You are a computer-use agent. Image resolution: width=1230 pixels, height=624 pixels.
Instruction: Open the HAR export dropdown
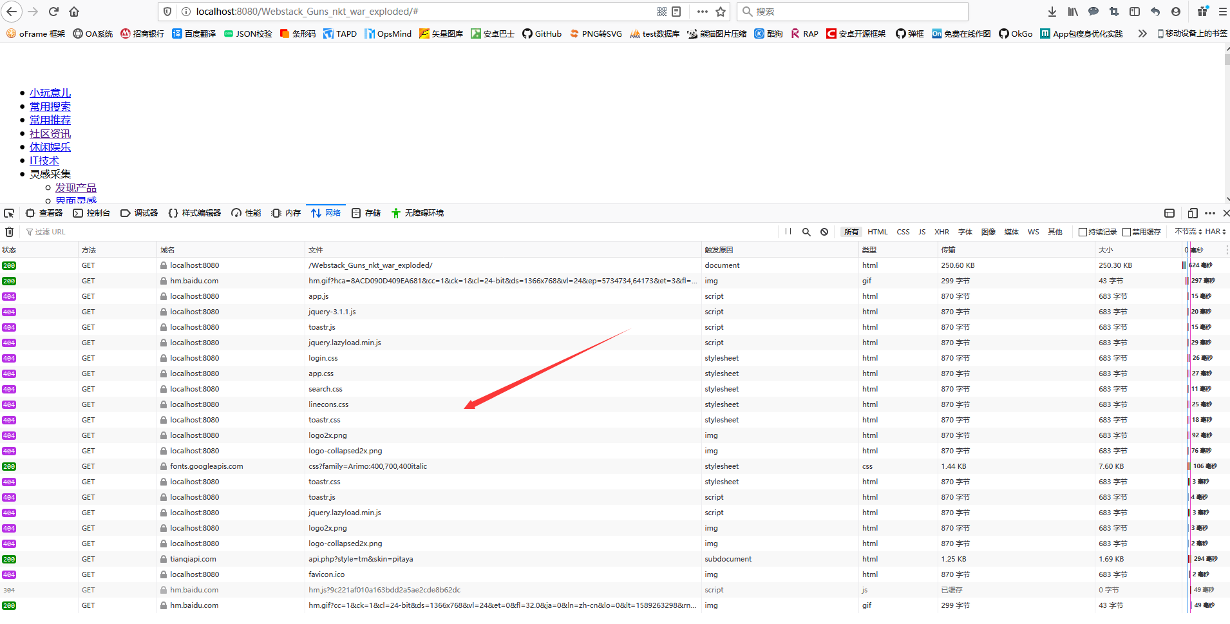(x=1215, y=231)
